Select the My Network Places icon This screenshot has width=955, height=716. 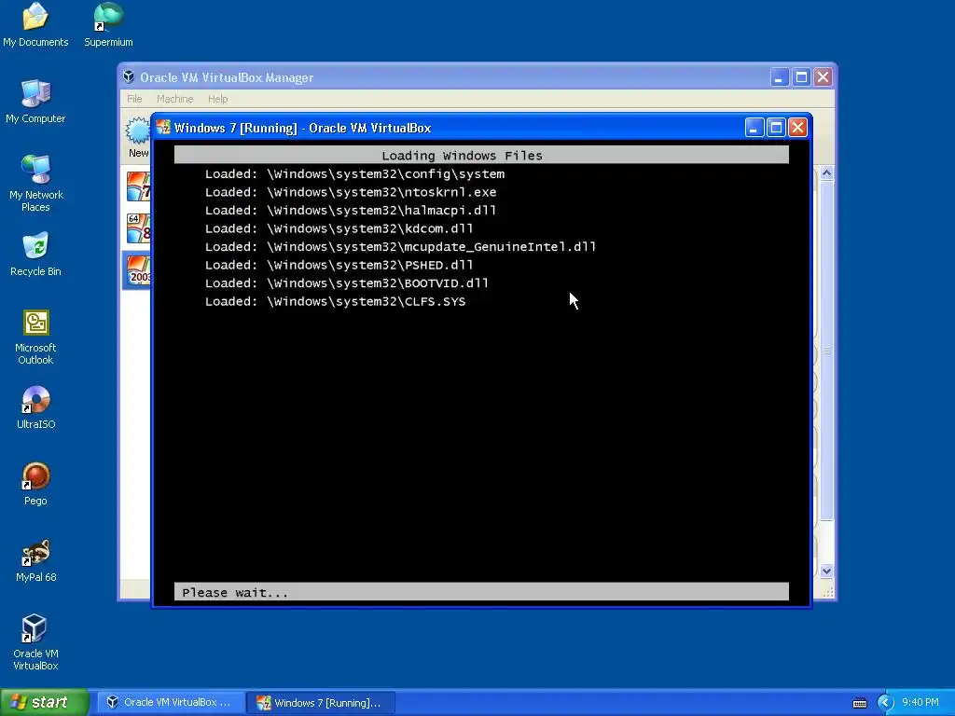pos(35,183)
